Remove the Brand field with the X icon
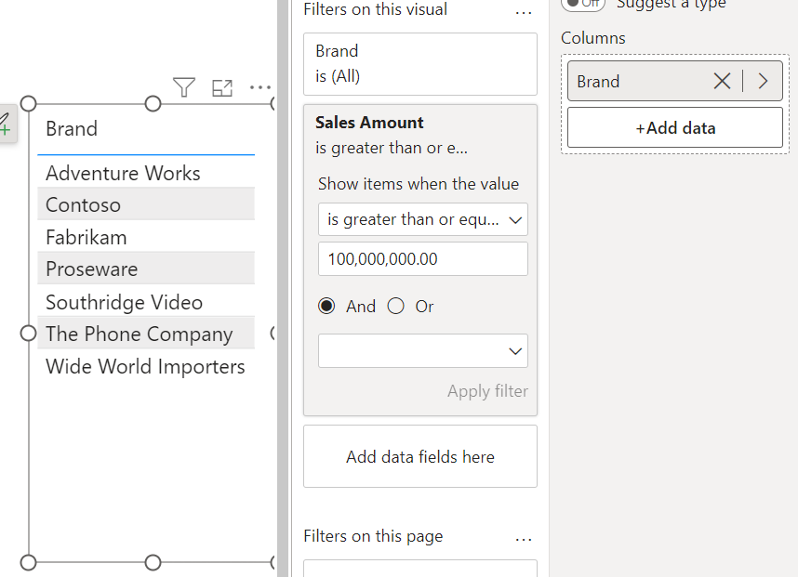The width and height of the screenshot is (798, 577). pos(723,81)
